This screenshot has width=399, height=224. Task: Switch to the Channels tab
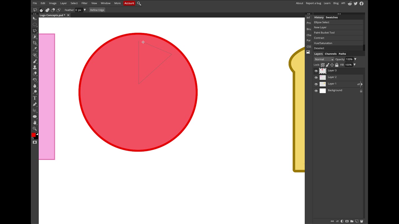point(331,54)
